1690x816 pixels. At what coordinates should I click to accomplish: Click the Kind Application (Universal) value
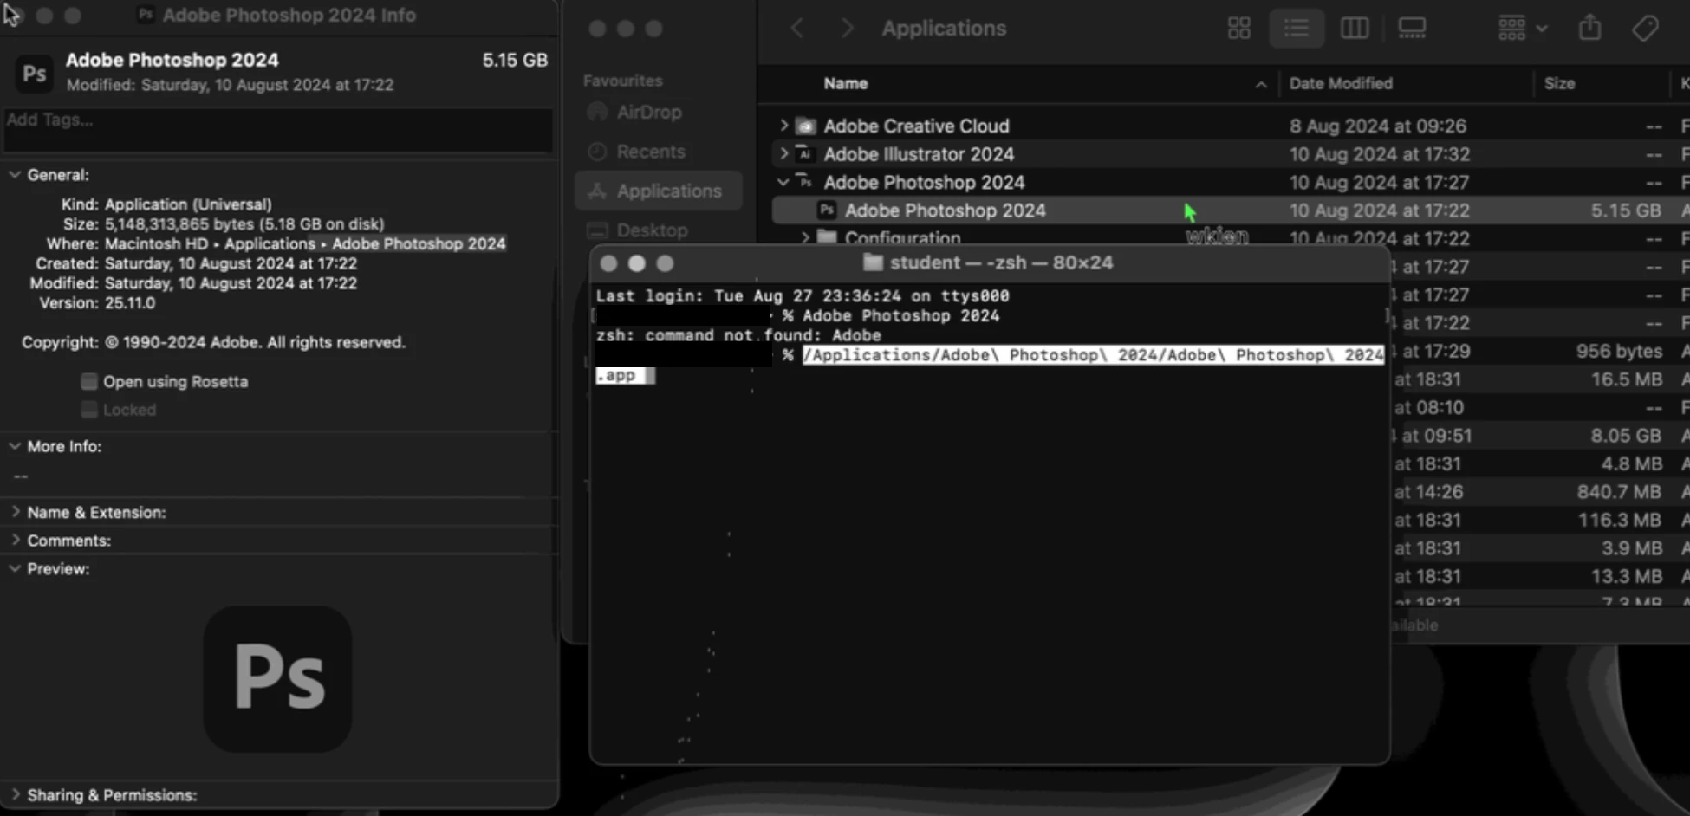coord(188,204)
